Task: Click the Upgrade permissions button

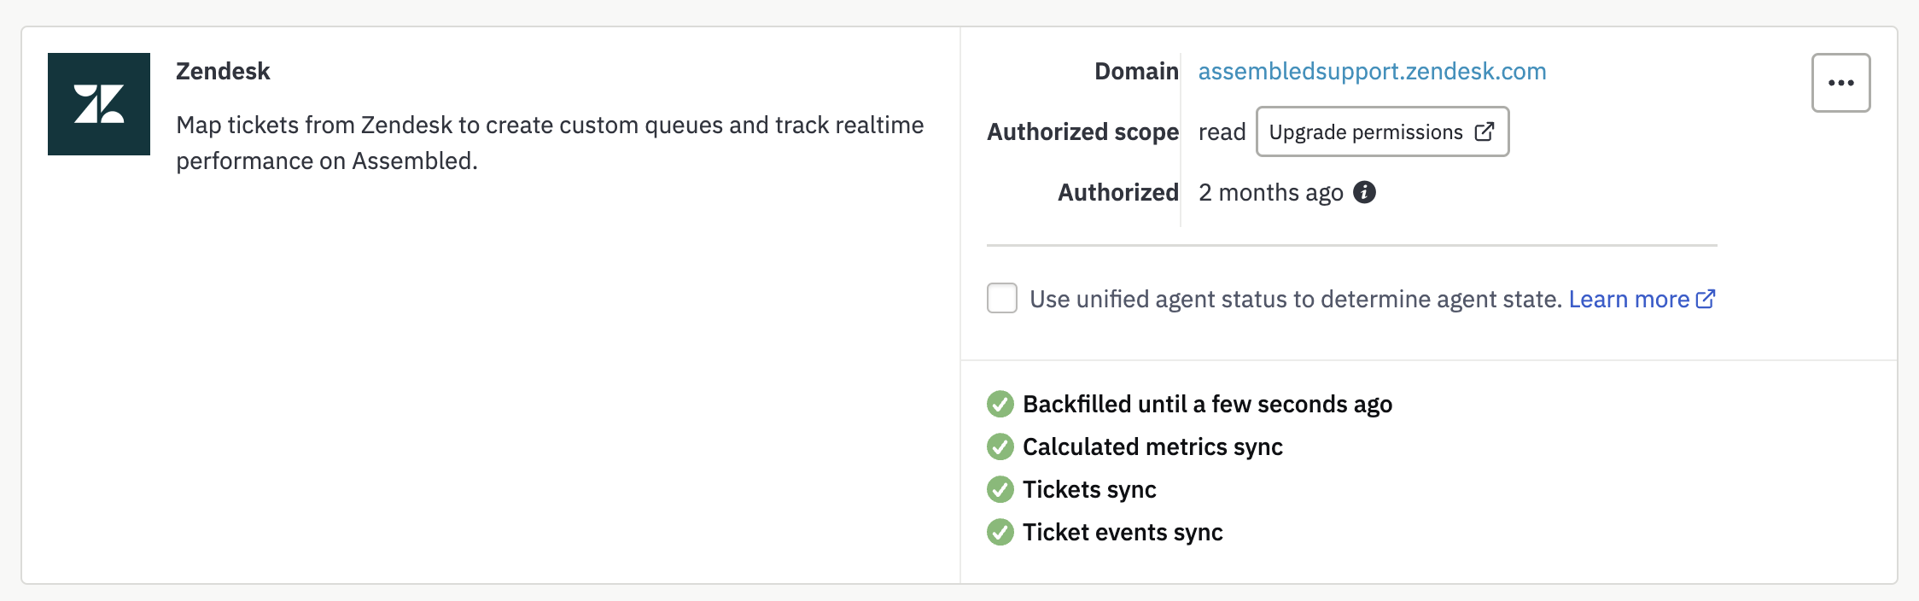Action: tap(1382, 131)
